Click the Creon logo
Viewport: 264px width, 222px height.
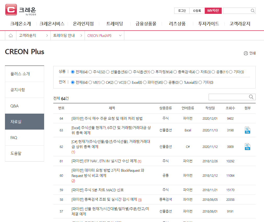[21, 10]
